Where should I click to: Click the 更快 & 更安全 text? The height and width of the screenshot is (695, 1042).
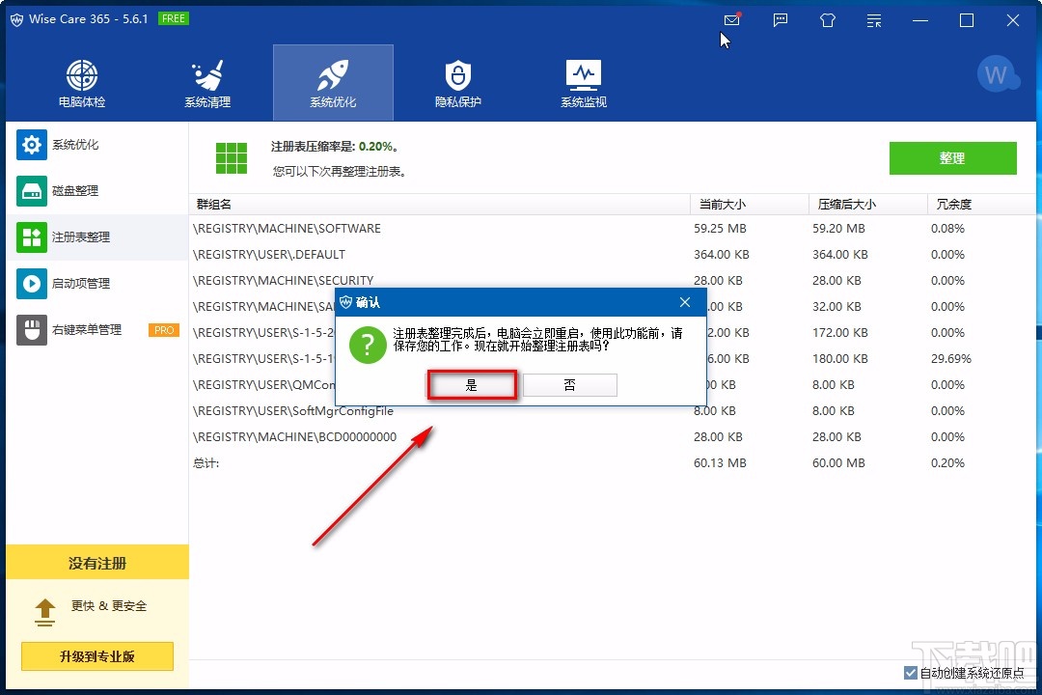tap(109, 606)
